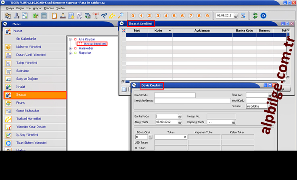Click the blue D circle toolbar icon
Image resolution: width=297 pixels, height=180 pixels.
(x=264, y=16)
